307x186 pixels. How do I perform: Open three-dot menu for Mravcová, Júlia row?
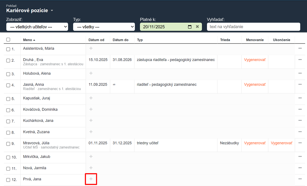click(300, 143)
